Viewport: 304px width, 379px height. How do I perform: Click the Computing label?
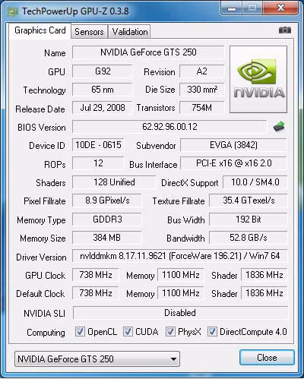tap(46, 333)
